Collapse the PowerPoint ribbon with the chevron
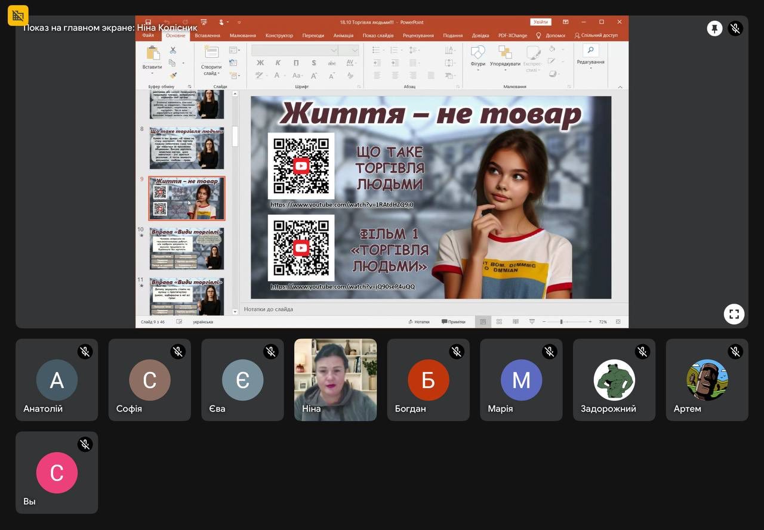The image size is (764, 530). click(620, 87)
